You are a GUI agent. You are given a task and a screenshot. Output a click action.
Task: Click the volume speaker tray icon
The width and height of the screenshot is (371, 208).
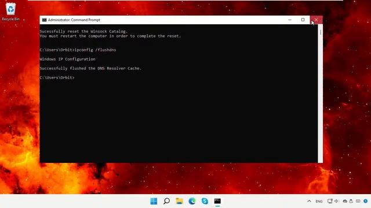coord(337,201)
